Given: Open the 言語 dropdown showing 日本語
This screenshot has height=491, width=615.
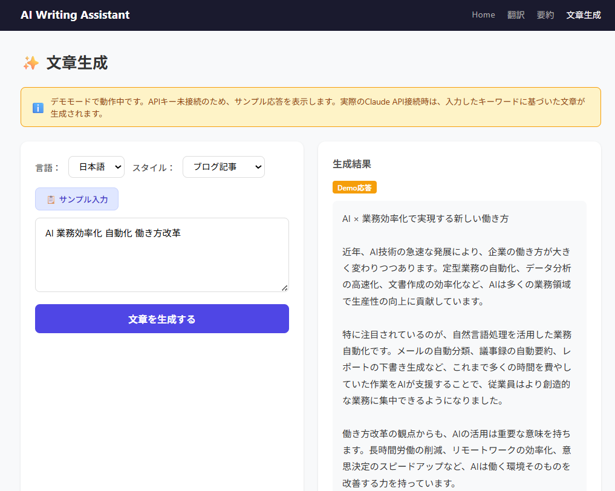Looking at the screenshot, I should (x=97, y=167).
